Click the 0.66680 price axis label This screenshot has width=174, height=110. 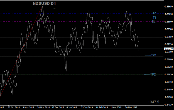169,59
